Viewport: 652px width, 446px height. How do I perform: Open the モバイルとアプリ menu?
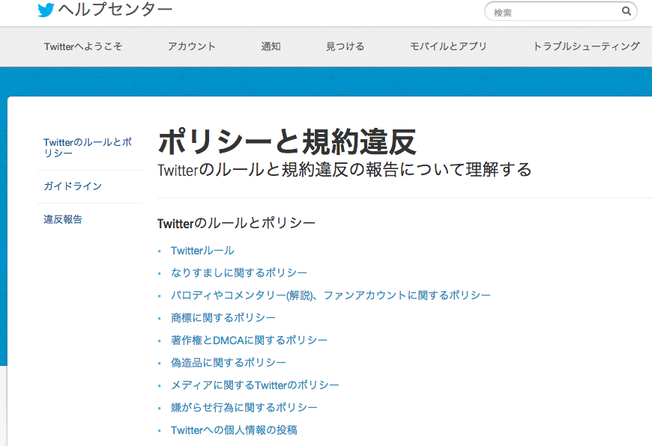click(x=448, y=46)
